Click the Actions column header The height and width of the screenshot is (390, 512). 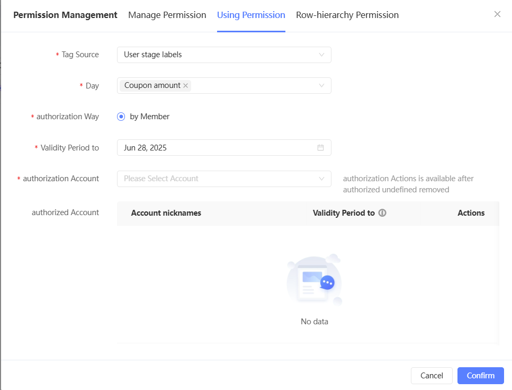[x=471, y=213]
